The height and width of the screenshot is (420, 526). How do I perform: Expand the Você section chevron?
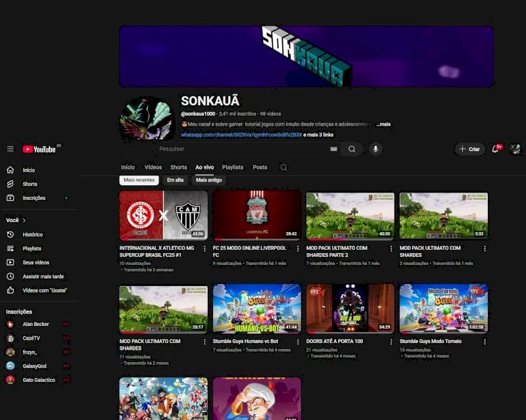[x=24, y=220]
